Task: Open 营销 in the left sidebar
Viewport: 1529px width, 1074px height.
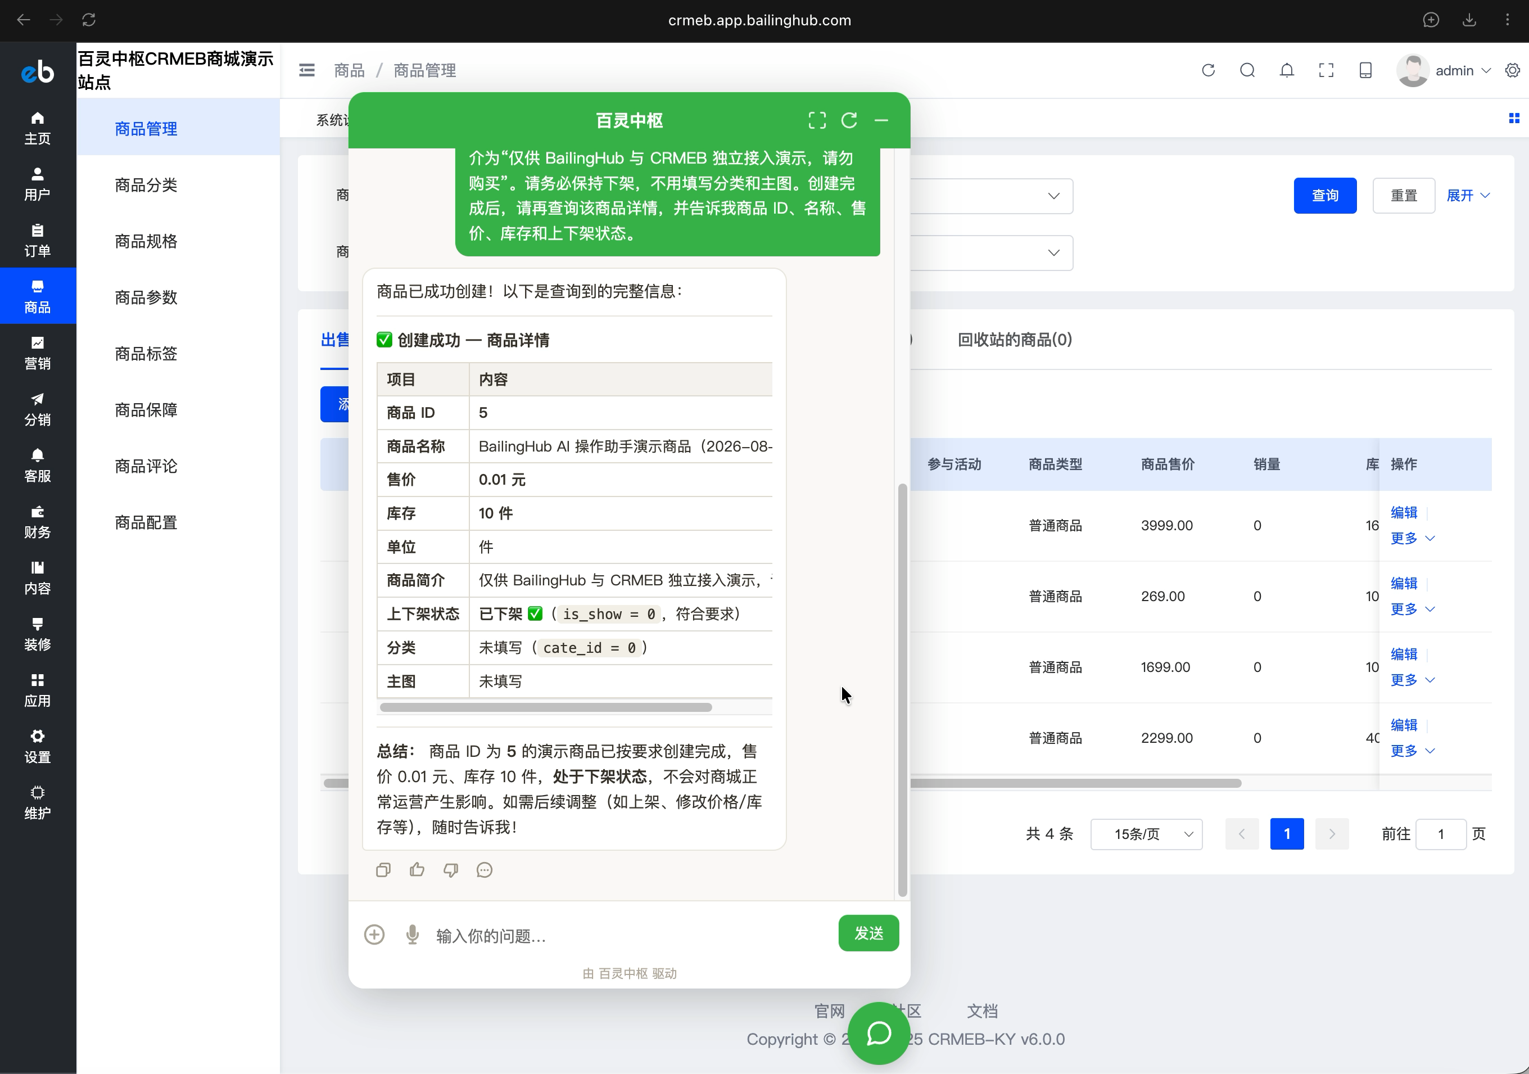Action: (x=38, y=353)
